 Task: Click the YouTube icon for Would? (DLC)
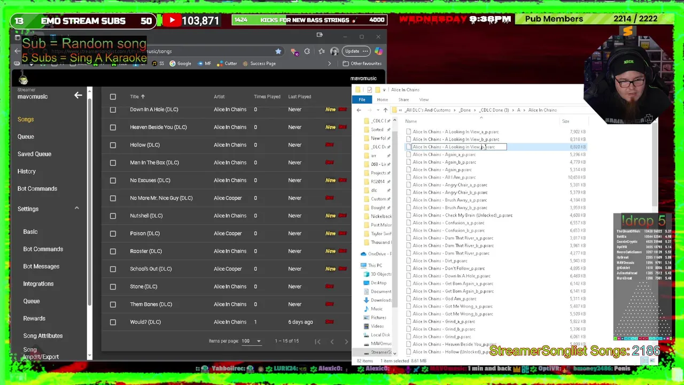(x=329, y=322)
